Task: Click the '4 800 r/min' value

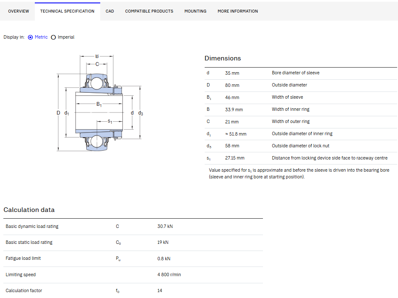Action: 169,274
